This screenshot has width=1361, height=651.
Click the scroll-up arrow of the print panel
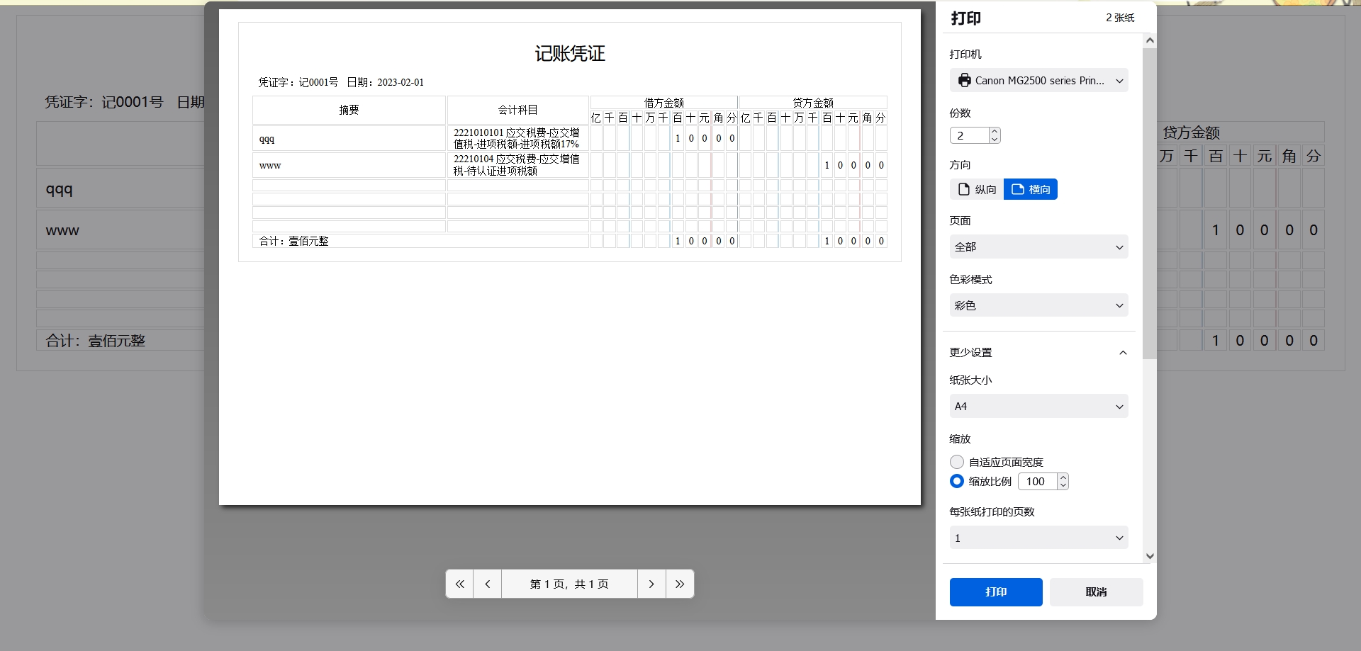click(1149, 40)
